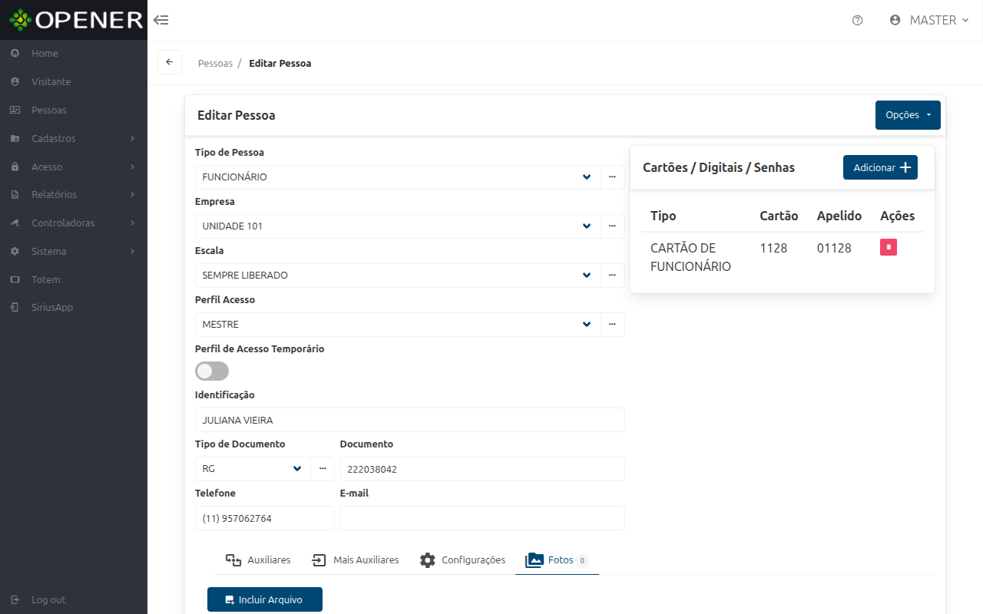Screen dimensions: 983x614
Task: Toggle Perfil de Acesso Temporário switch
Action: click(212, 371)
